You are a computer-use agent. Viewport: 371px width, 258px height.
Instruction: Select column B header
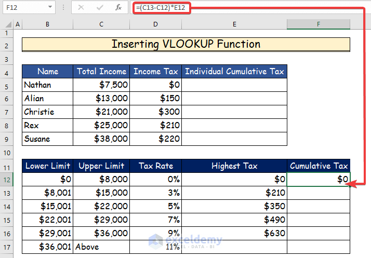coord(48,24)
